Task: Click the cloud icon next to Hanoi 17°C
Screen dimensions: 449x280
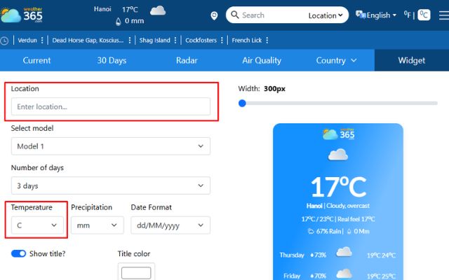Action: (x=158, y=10)
